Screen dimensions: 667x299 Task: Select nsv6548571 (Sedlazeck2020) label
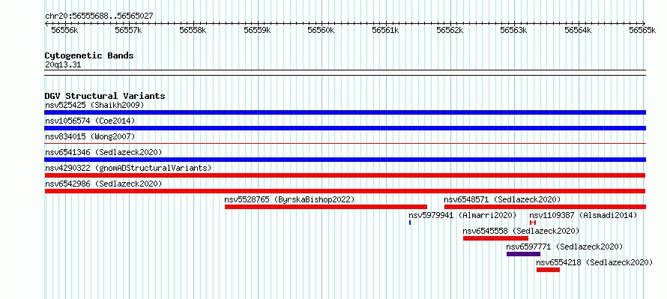click(502, 199)
